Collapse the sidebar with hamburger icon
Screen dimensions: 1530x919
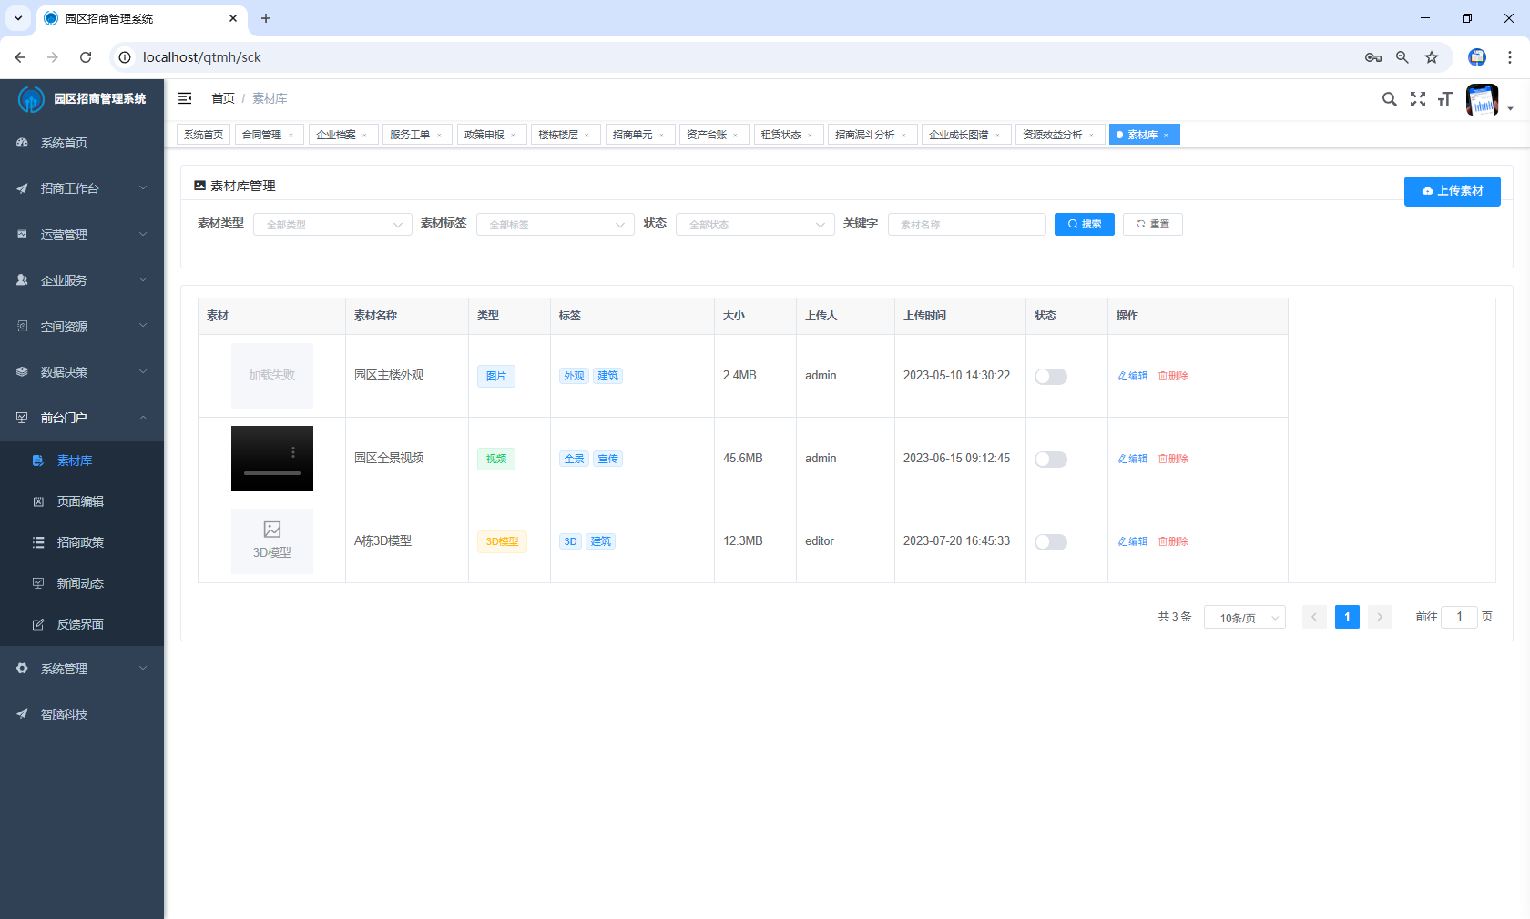(x=185, y=98)
